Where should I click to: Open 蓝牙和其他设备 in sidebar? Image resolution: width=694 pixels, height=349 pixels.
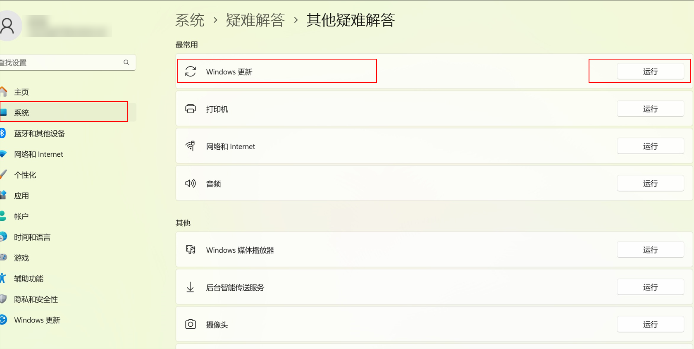pyautogui.click(x=39, y=133)
